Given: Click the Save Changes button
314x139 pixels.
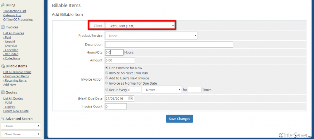Looking at the screenshot, I should pos(179,119).
